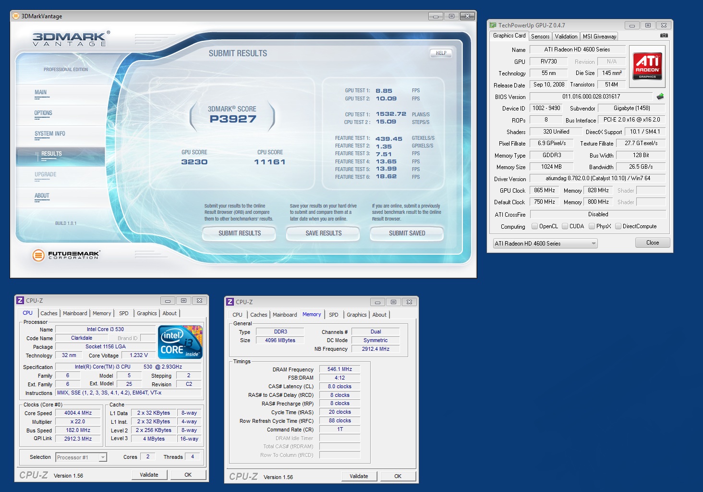Click the ATI Radeon logo in GPU-Z
Screen dimensions: 703x492
pos(647,66)
